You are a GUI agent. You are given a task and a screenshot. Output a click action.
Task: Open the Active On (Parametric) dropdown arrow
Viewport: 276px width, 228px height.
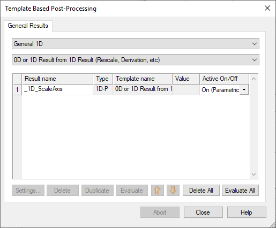click(244, 89)
